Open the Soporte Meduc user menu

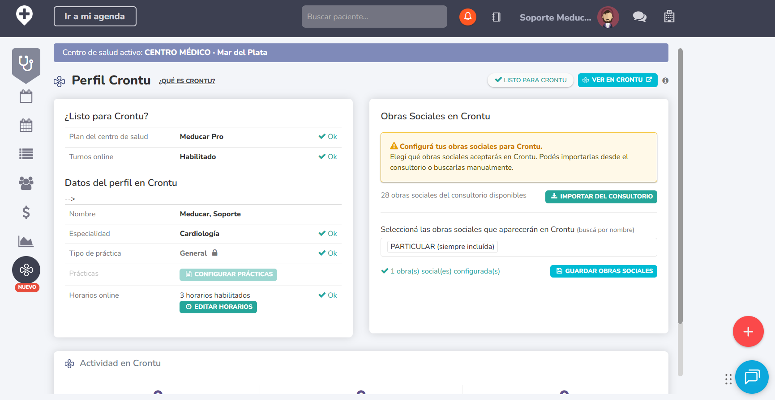555,17
